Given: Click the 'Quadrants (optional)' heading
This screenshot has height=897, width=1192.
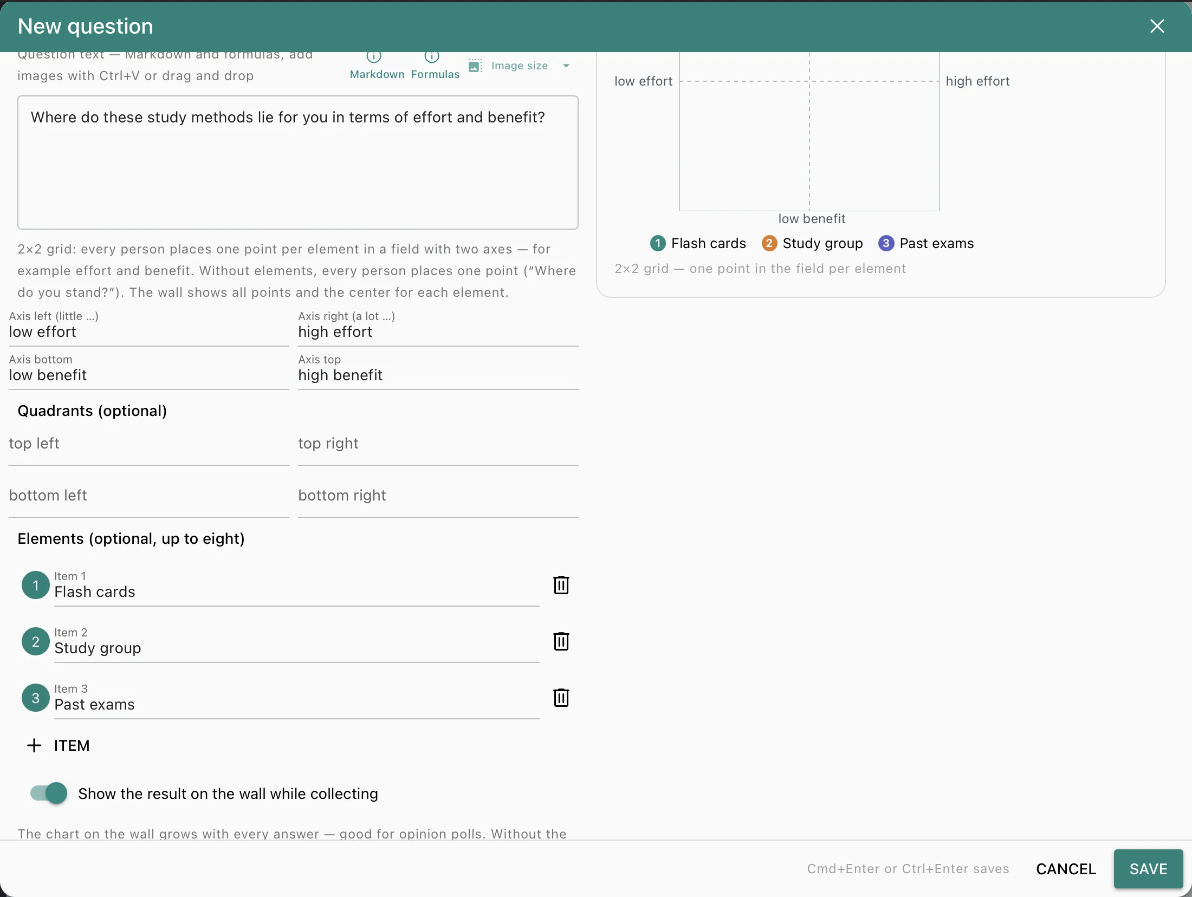Looking at the screenshot, I should [92, 411].
